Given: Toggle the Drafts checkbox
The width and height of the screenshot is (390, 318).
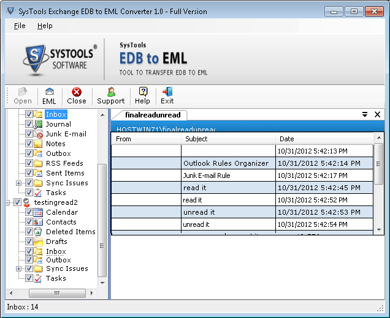Looking at the screenshot, I should click(29, 242).
